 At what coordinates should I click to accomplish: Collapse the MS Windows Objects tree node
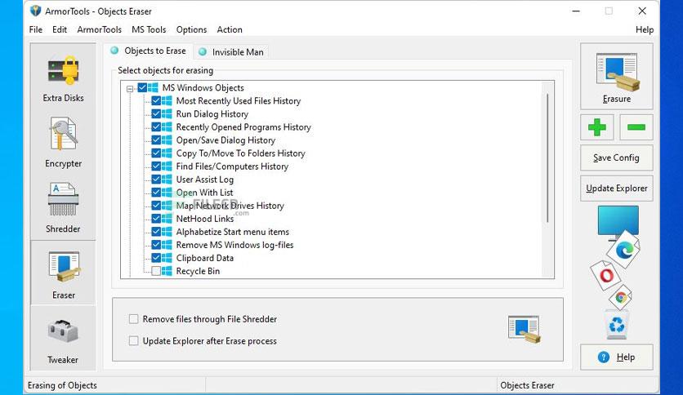coord(130,89)
